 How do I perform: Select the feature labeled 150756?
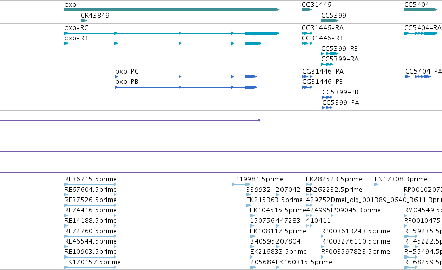click(252, 226)
